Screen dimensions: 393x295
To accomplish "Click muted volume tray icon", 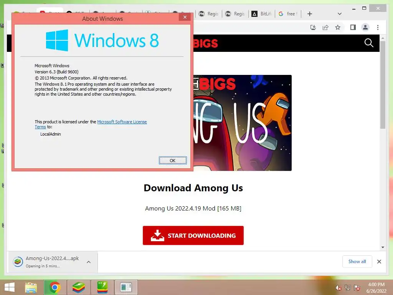I will [x=339, y=288].
